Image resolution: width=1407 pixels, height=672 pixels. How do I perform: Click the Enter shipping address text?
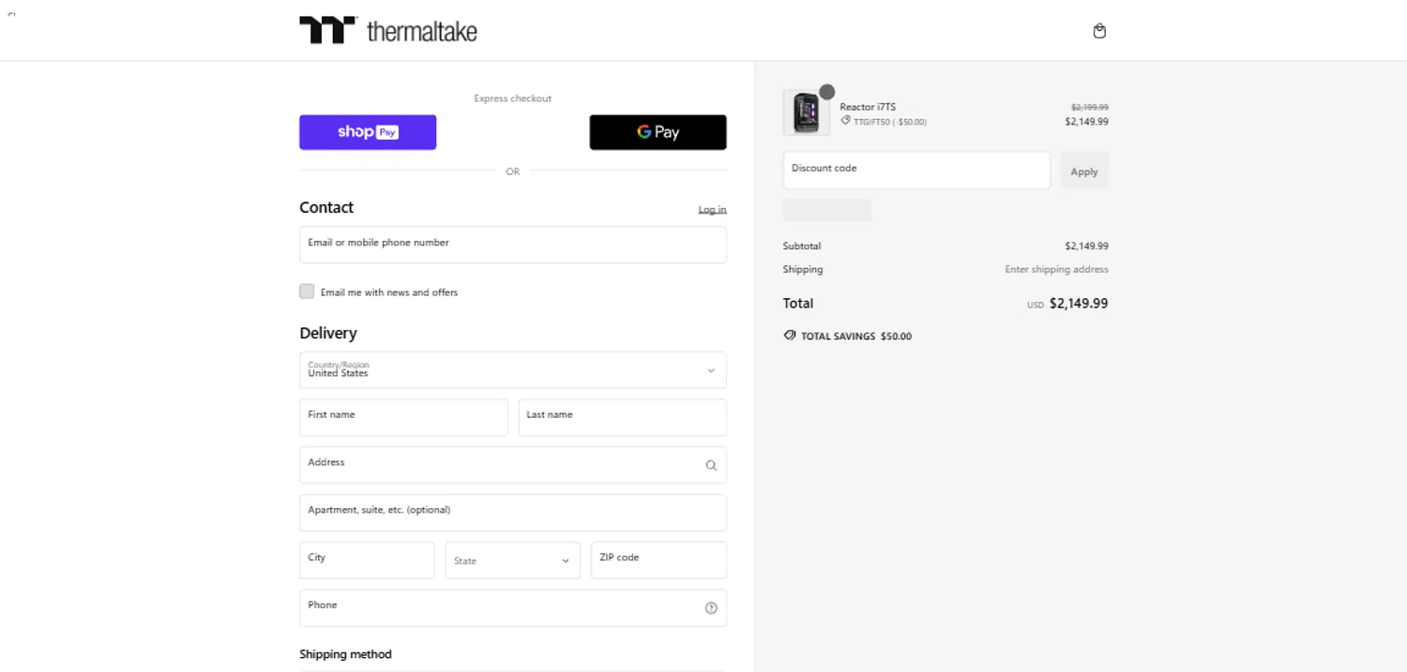[x=1056, y=269]
